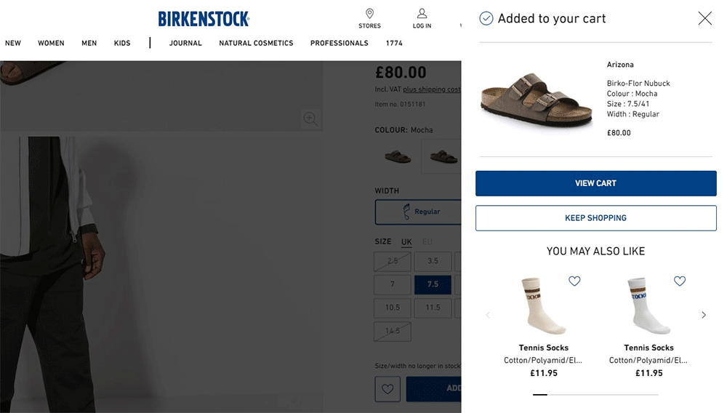Click the image zoom magnifier icon
This screenshot has width=727, height=413.
[310, 119]
